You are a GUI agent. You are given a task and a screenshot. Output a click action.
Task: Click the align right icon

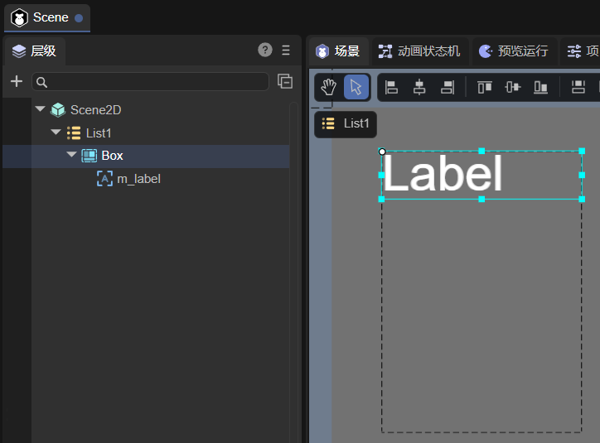(448, 87)
